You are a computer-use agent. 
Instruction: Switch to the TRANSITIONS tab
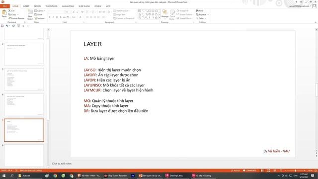tap(51, 6)
